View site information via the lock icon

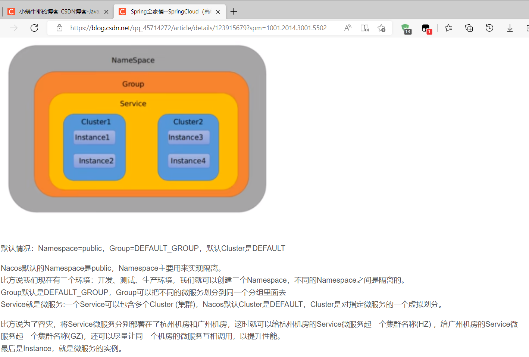tap(59, 28)
